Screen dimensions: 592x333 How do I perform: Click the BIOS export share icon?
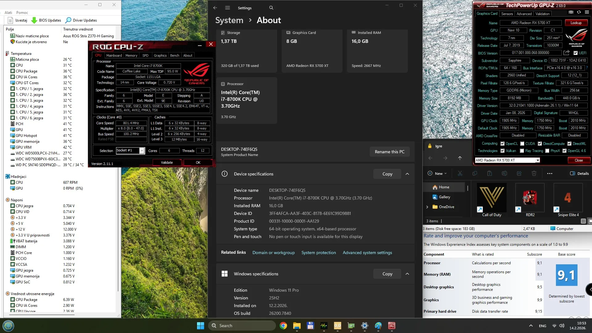[566, 53]
